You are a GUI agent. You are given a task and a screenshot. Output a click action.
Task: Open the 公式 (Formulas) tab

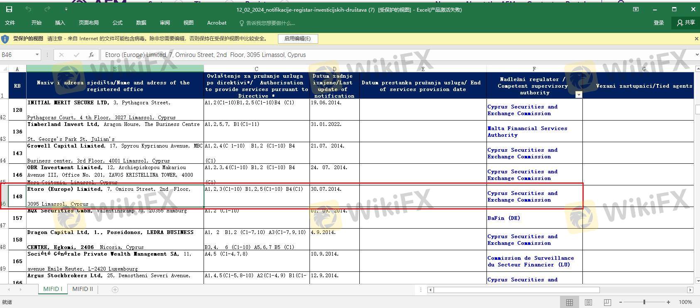pyautogui.click(x=118, y=23)
